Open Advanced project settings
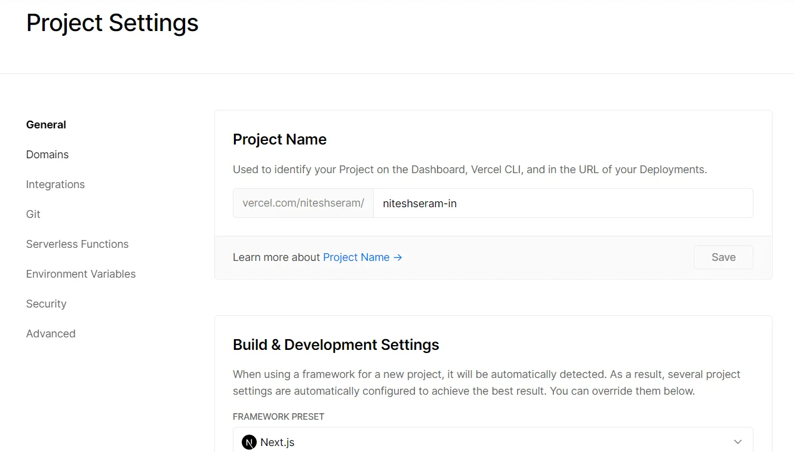Screen dimensions: 794x452 coord(51,333)
